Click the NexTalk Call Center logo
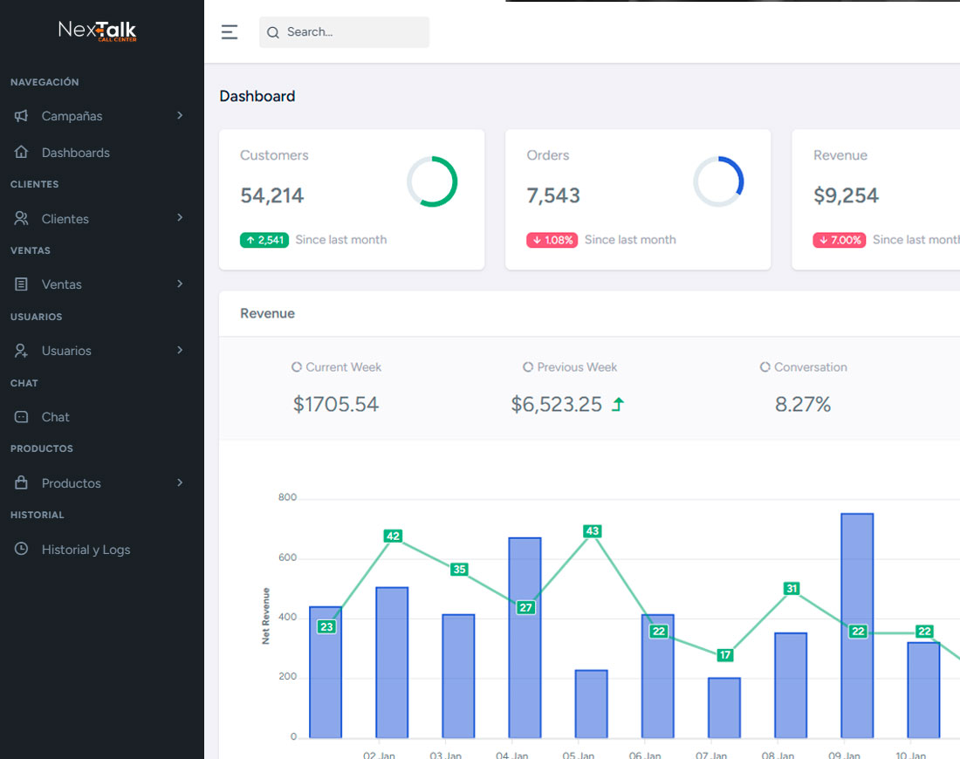Screen dimensions: 960x759 [98, 31]
